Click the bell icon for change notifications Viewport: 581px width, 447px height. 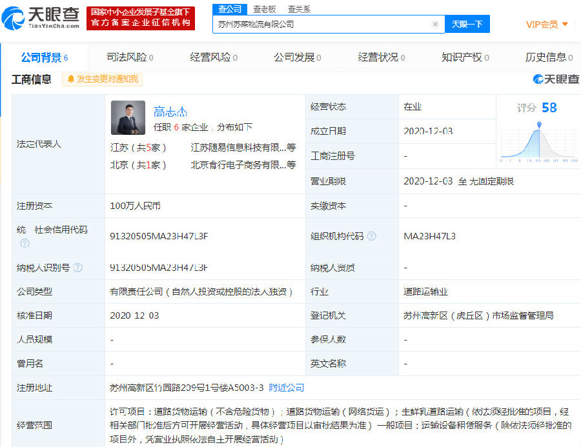tap(71, 79)
